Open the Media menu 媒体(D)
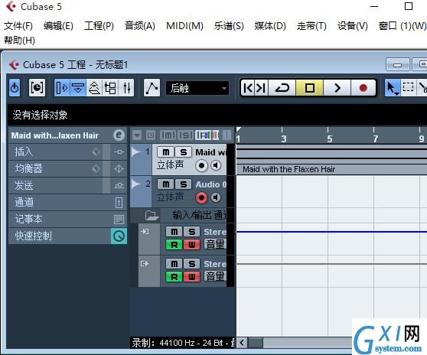Viewport: 427px width, 355px height. pos(270,26)
